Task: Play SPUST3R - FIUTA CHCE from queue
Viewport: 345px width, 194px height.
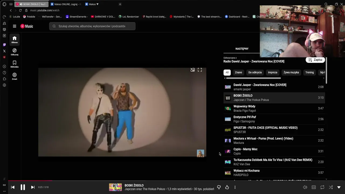Action: (x=274, y=130)
